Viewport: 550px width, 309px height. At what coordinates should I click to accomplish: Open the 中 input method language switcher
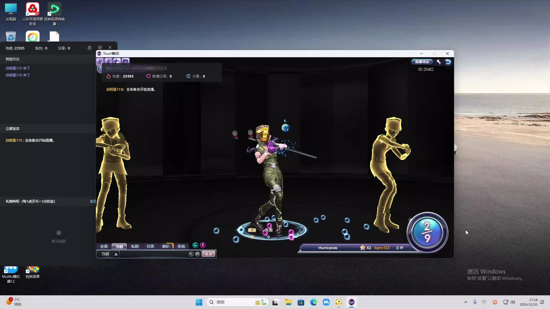(x=484, y=302)
